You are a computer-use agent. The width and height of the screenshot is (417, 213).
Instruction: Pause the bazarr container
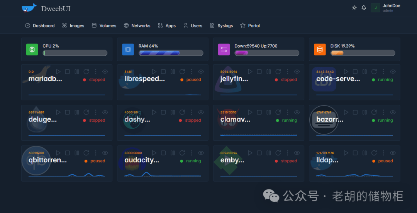click(x=364, y=112)
